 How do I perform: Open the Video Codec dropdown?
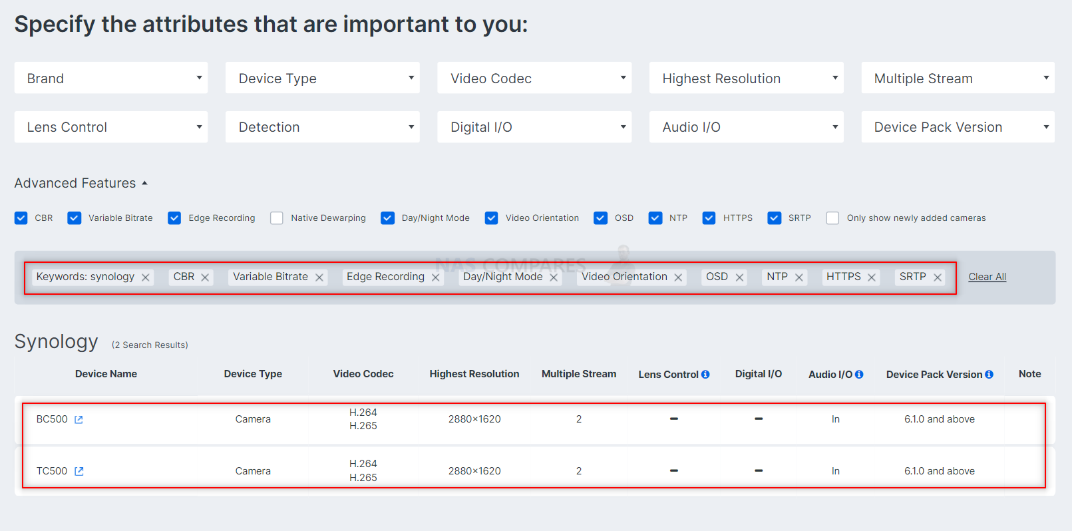click(x=534, y=78)
